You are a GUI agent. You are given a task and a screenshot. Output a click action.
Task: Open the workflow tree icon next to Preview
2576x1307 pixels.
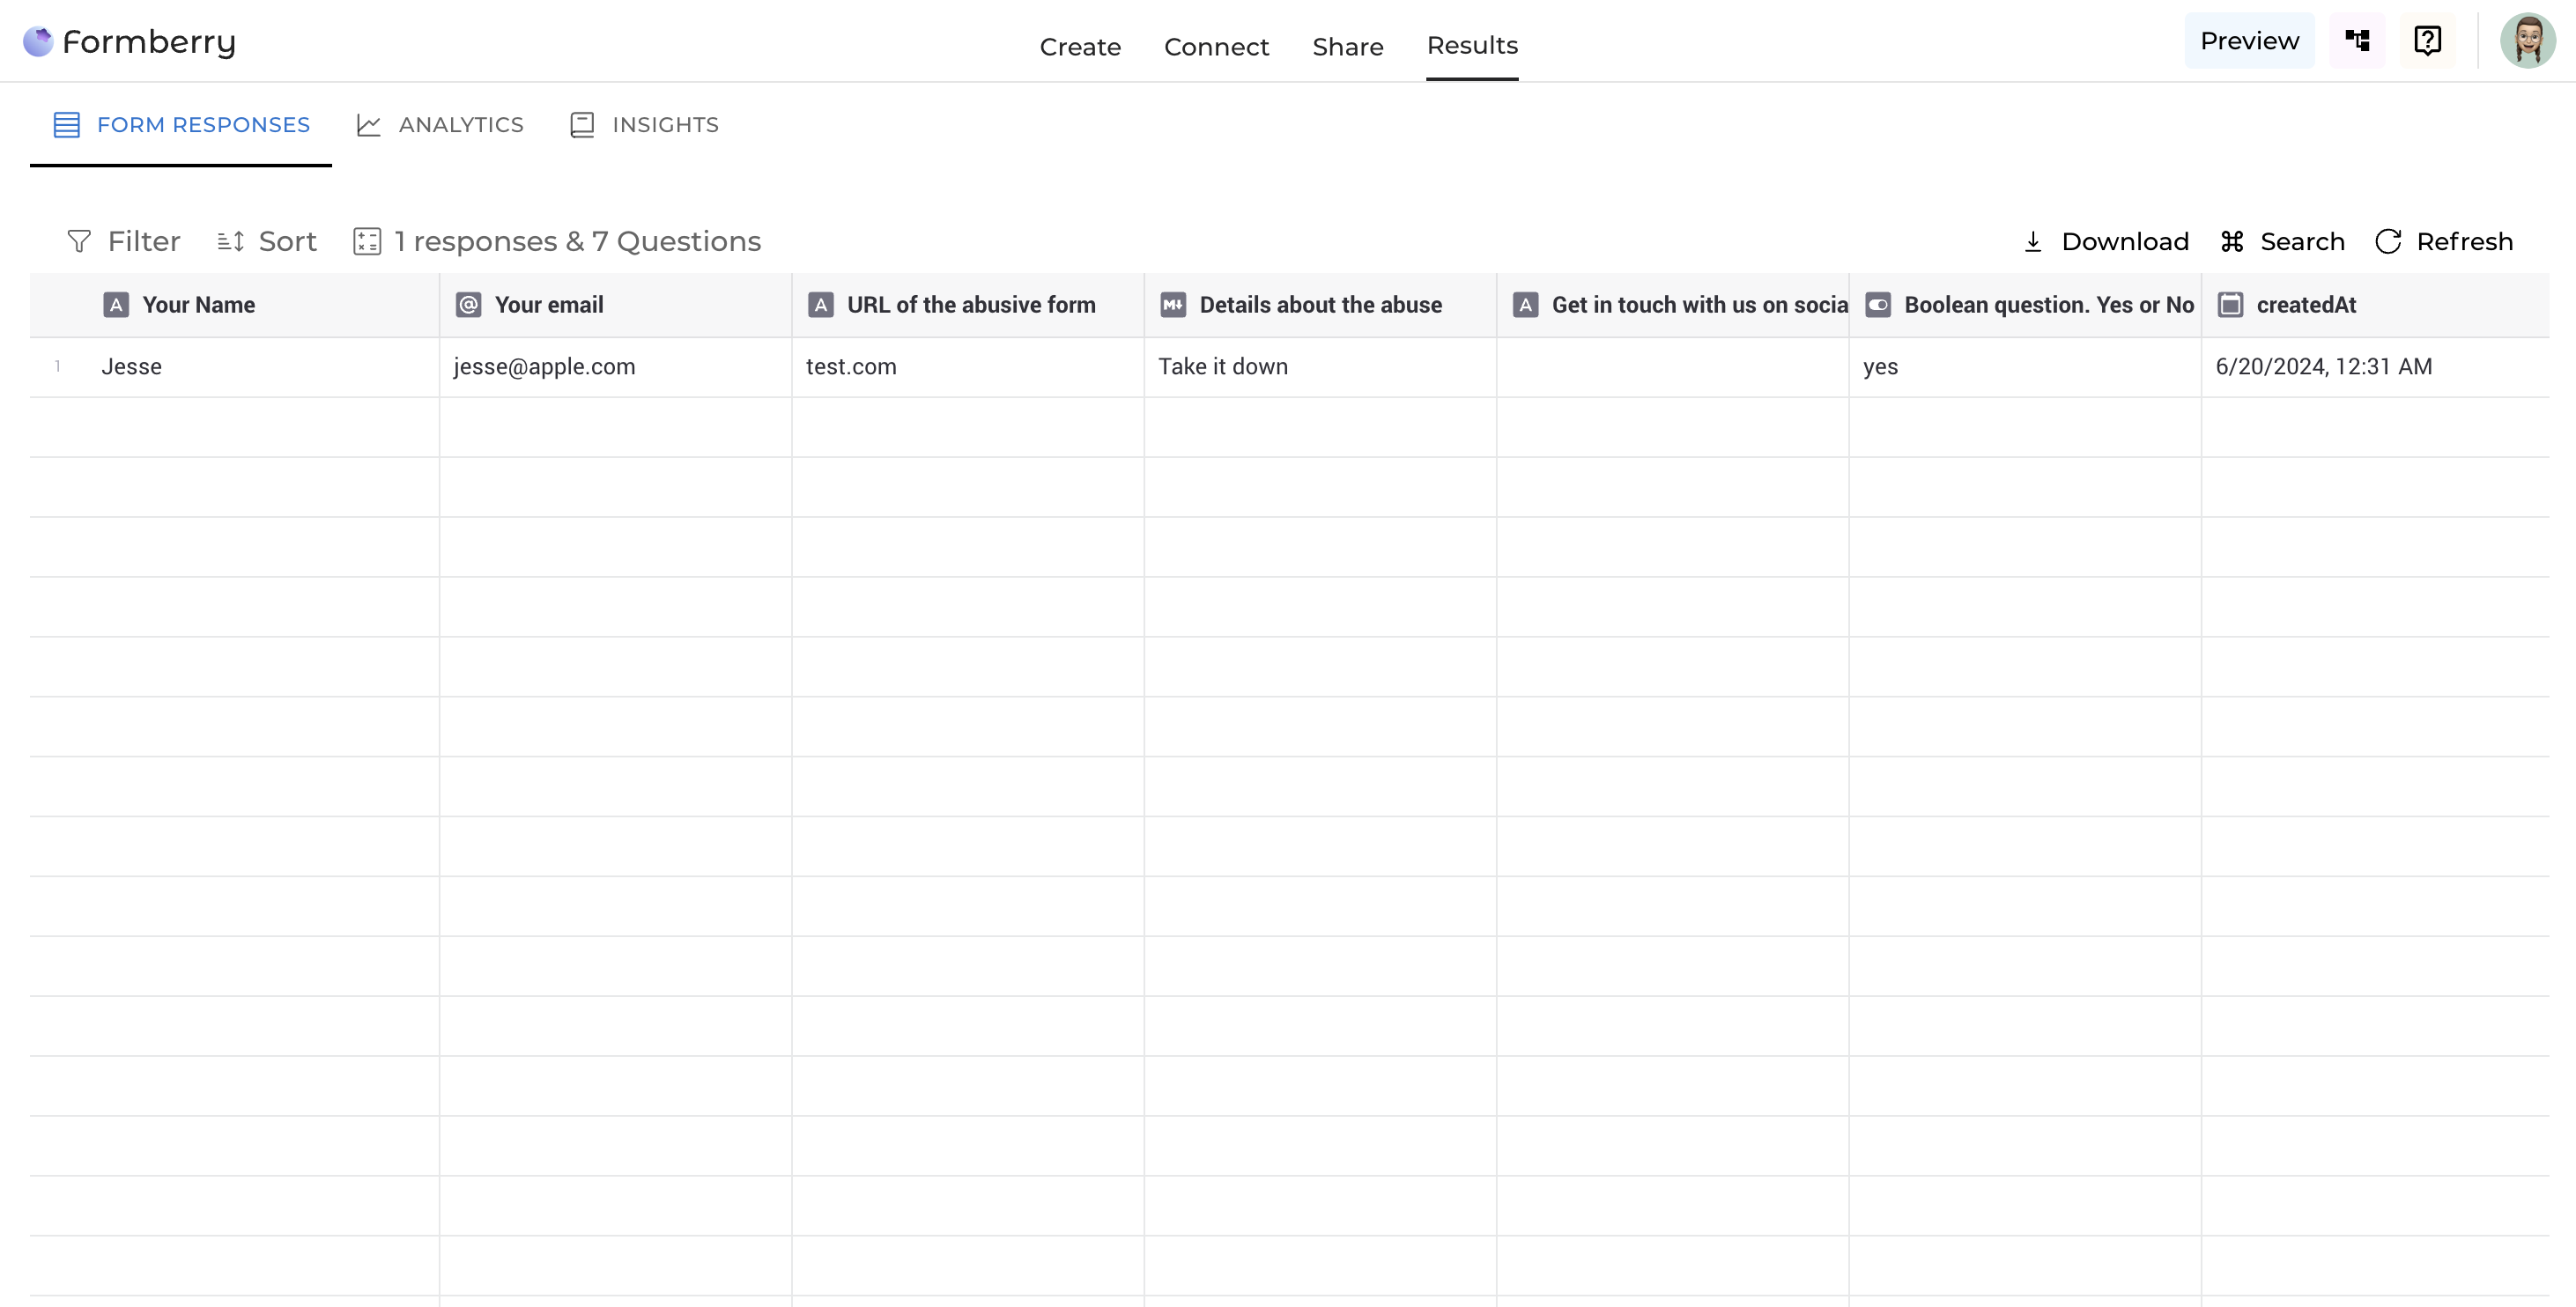coord(2357,41)
